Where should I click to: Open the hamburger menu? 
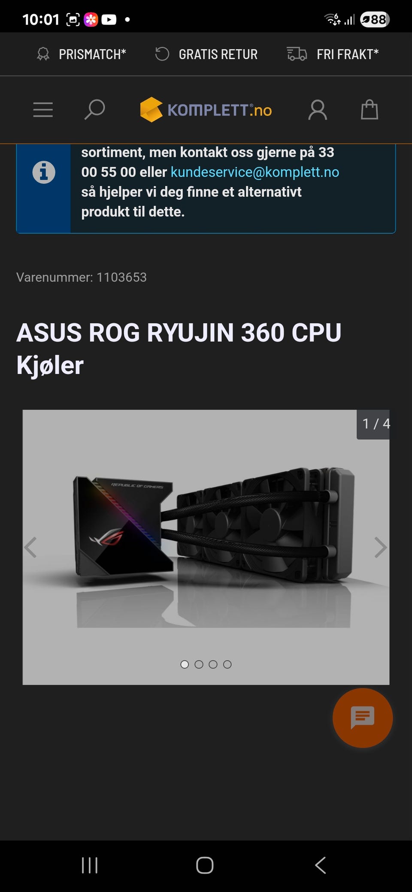tap(43, 110)
